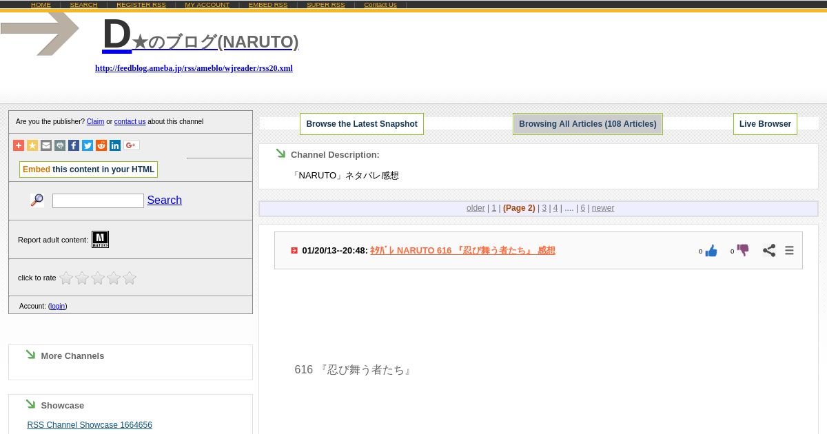Open REGISTER RSS in top navigation
The height and width of the screenshot is (434, 827).
tap(141, 5)
